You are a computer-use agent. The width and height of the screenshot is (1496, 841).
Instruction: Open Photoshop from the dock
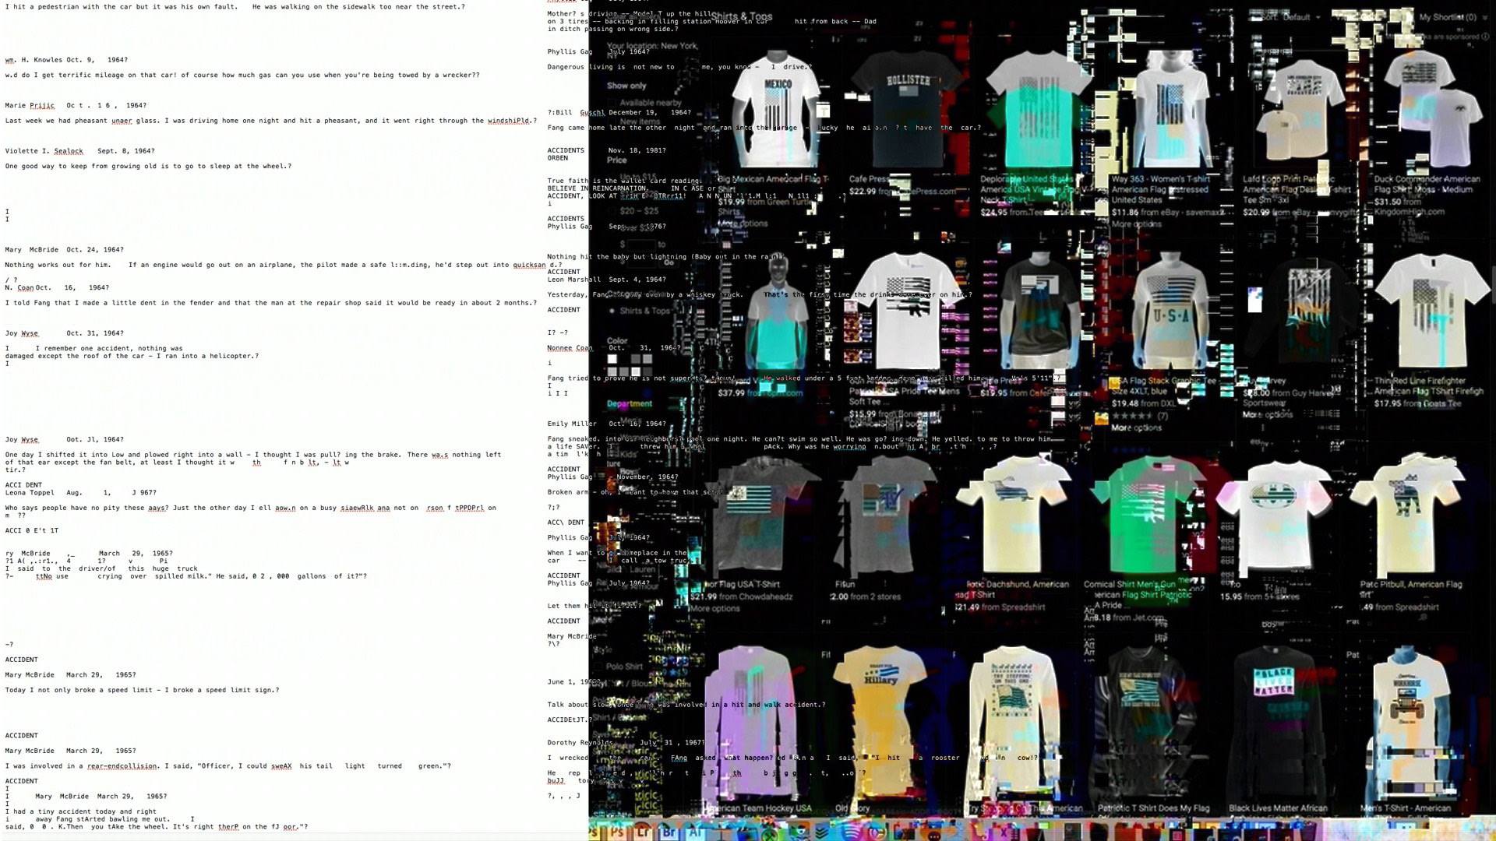coord(616,832)
